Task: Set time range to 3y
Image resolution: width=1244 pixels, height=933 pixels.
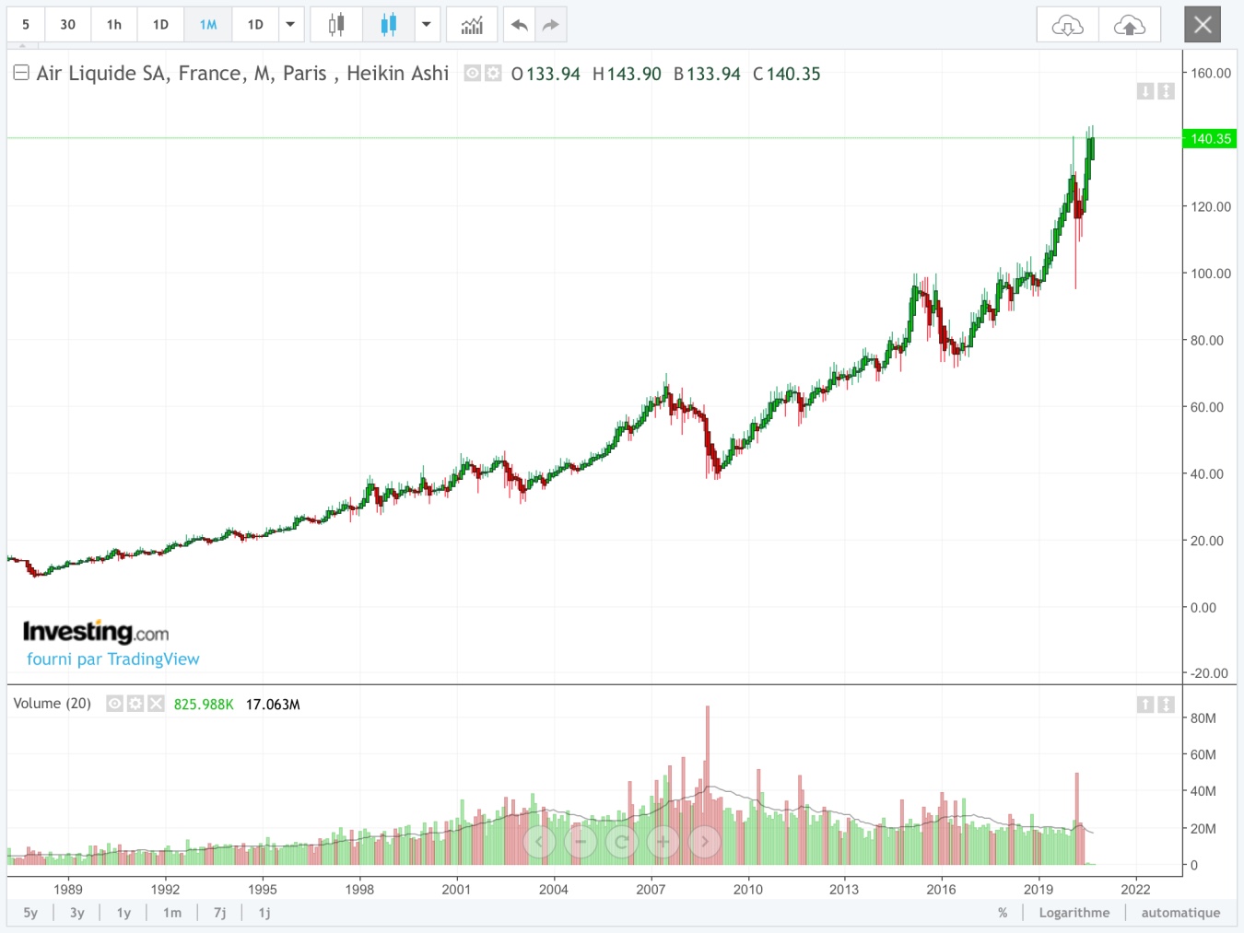Action: 77,913
